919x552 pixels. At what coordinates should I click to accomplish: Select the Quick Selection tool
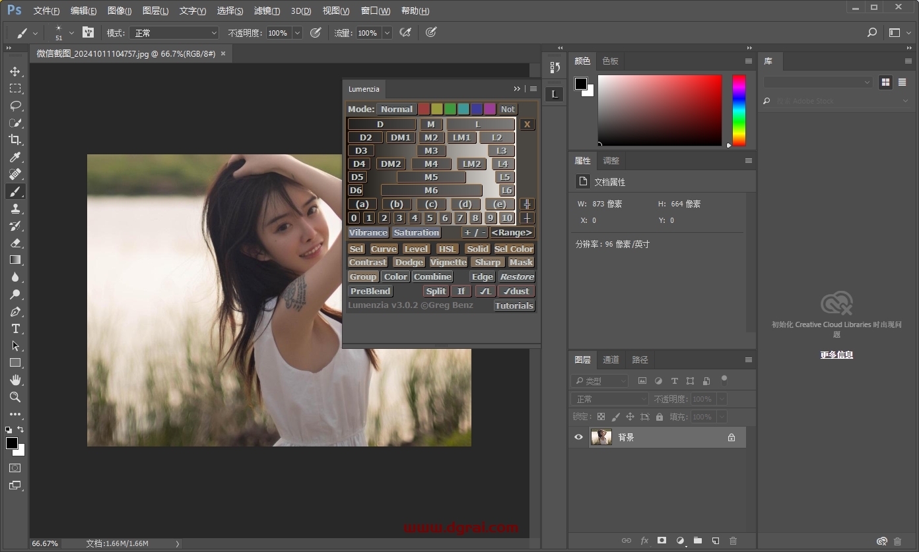(x=15, y=123)
